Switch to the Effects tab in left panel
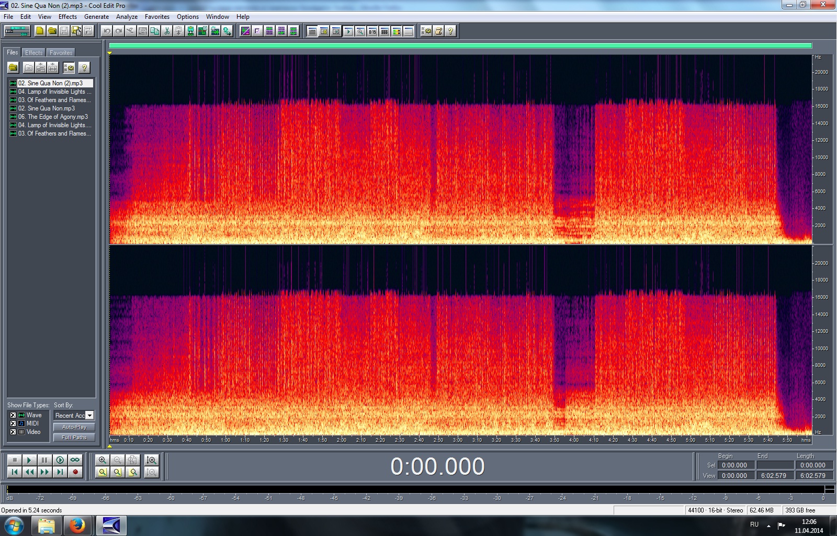Image resolution: width=837 pixels, height=536 pixels. click(34, 53)
